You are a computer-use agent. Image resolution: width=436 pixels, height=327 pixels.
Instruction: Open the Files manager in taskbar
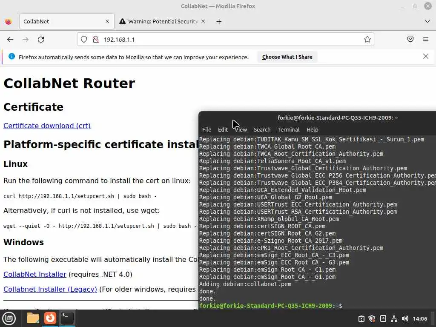[x=33, y=318]
